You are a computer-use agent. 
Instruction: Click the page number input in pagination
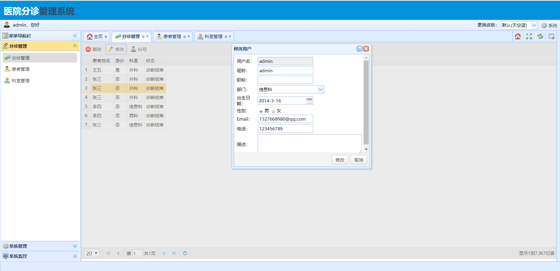pos(138,253)
